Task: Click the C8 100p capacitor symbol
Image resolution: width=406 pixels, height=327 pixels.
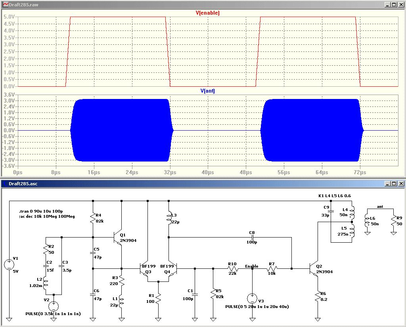Action: coord(252,238)
